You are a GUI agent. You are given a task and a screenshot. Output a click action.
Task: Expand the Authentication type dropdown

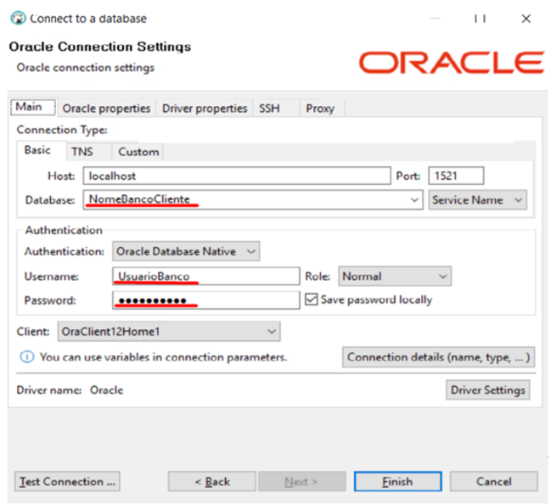click(186, 251)
